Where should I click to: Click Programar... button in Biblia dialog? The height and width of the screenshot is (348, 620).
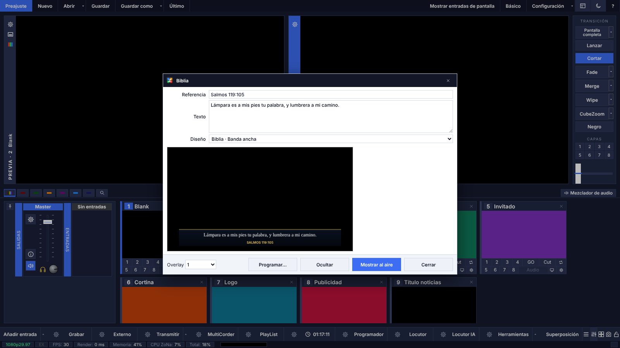pyautogui.click(x=273, y=264)
